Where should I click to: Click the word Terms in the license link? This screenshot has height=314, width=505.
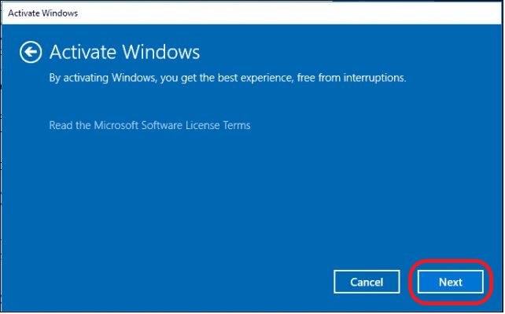click(237, 125)
